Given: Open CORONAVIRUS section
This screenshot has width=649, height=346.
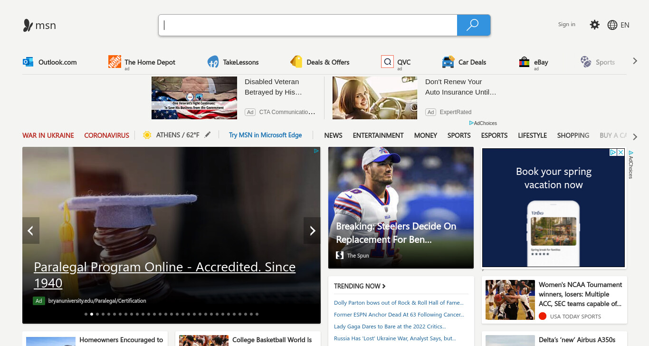Looking at the screenshot, I should [x=107, y=135].
